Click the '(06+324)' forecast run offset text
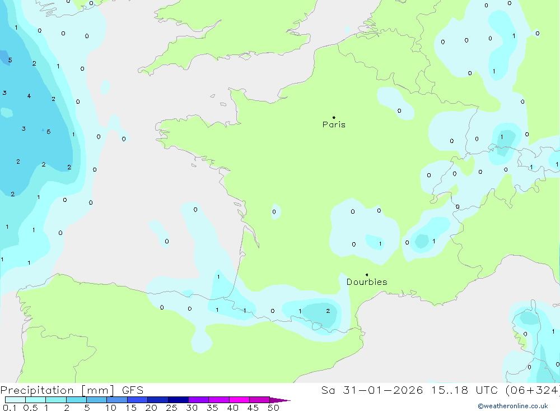This screenshot has width=560, height=411. 532,390
